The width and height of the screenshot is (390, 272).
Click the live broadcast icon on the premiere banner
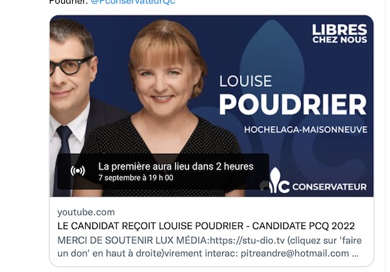(77, 171)
